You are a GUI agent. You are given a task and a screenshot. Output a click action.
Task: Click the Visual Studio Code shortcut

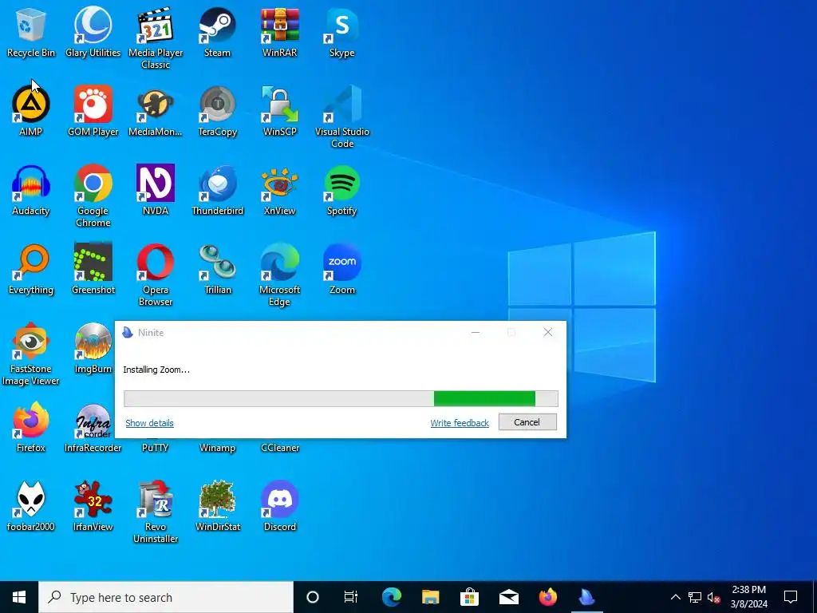(x=341, y=117)
